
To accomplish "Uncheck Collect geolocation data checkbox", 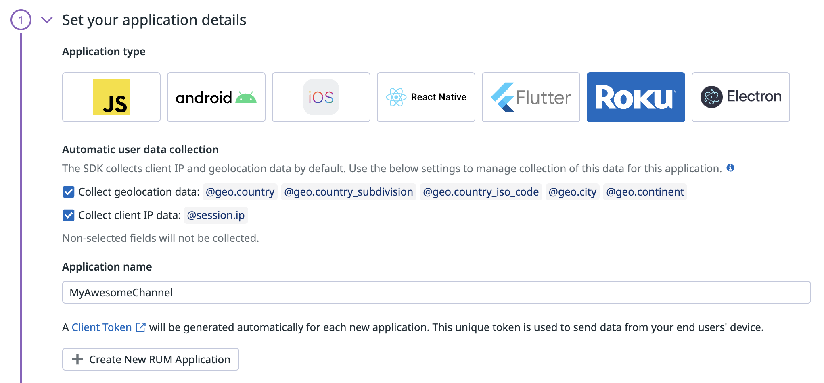I will [x=69, y=192].
